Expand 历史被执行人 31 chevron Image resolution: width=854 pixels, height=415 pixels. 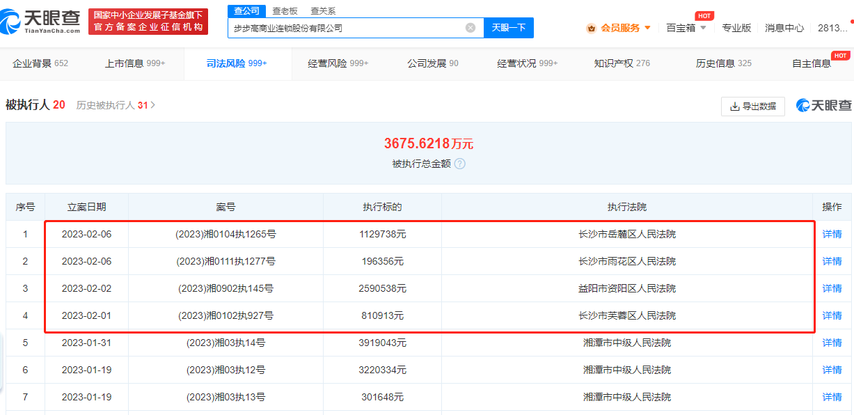(152, 105)
